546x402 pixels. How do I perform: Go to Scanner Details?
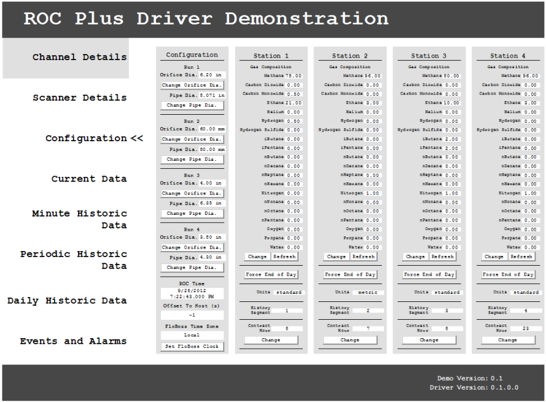point(79,98)
